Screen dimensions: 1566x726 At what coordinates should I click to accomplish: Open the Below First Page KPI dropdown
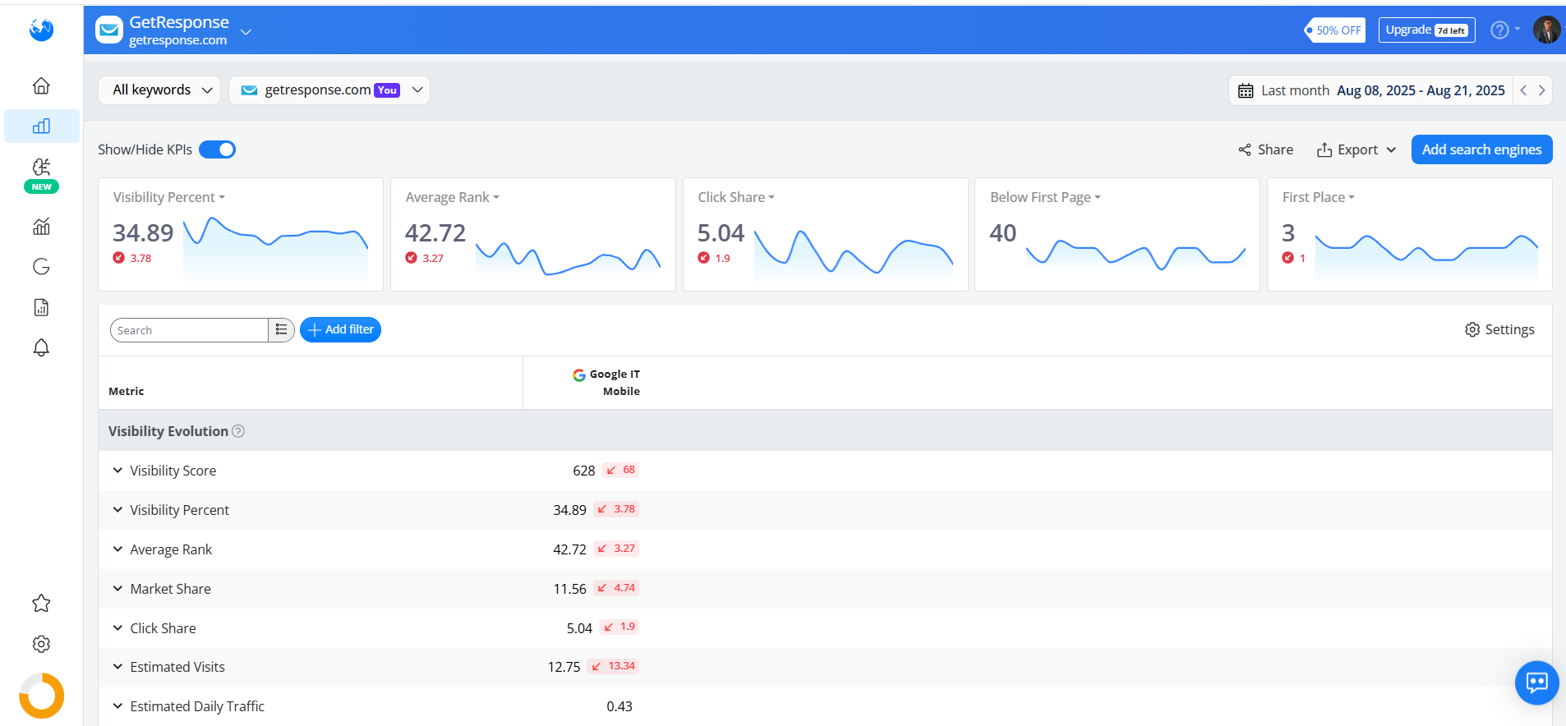point(1045,197)
